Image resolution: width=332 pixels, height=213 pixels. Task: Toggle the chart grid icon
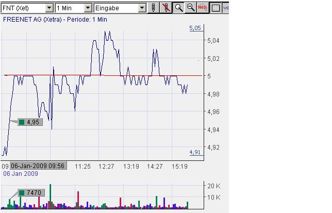[215, 8]
